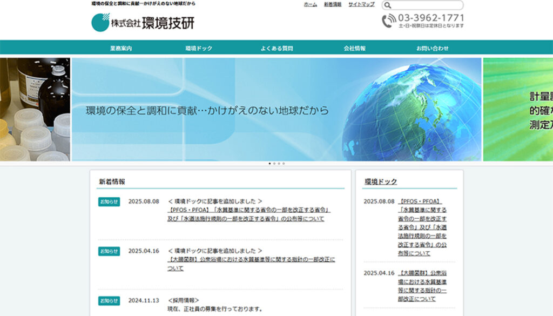Open the お問い合わせ contact page

[432, 48]
